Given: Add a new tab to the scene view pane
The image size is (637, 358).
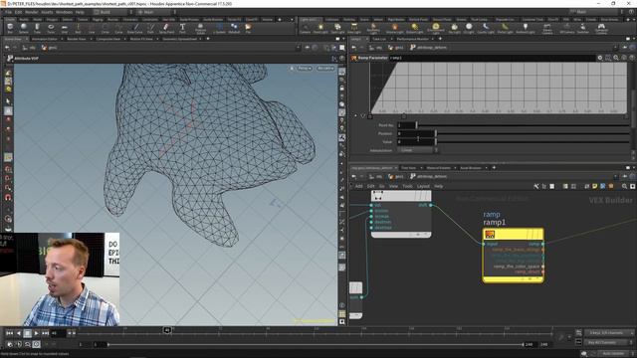Looking at the screenshot, I should tap(208, 39).
